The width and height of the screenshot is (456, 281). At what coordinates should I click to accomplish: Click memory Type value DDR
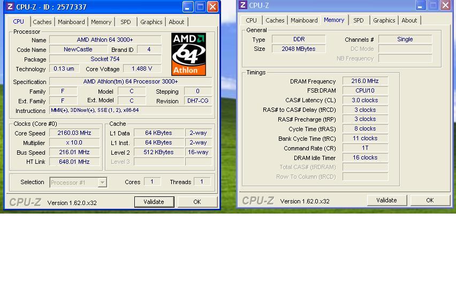coord(299,39)
